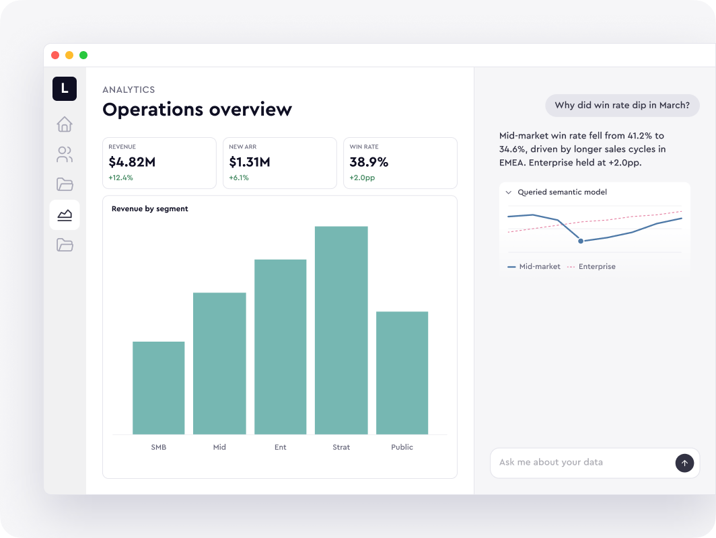Click the +2.0pp win rate change value
The image size is (716, 538).
(362, 178)
